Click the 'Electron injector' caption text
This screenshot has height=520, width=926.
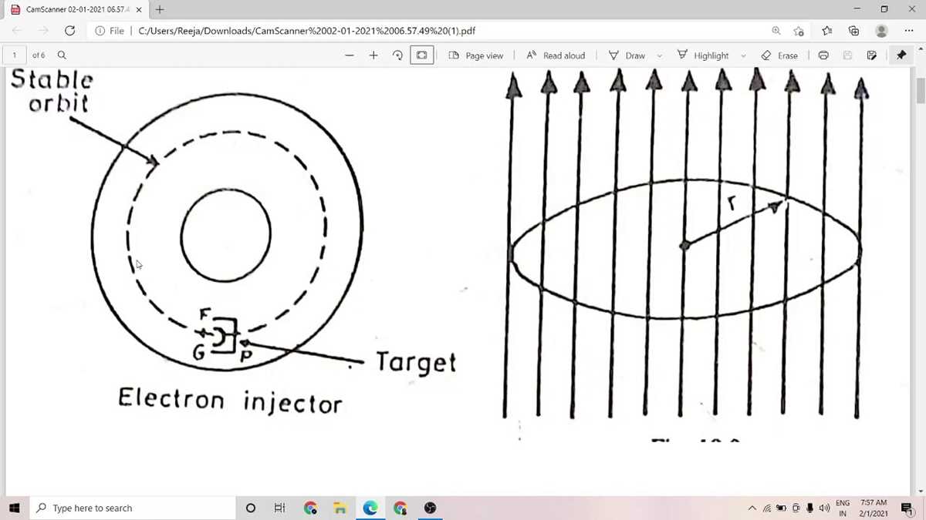click(230, 401)
